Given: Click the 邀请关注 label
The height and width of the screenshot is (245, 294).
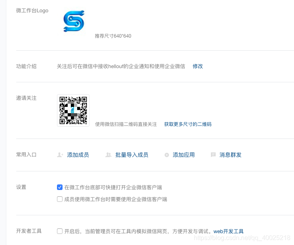Looking at the screenshot, I should tap(26, 98).
